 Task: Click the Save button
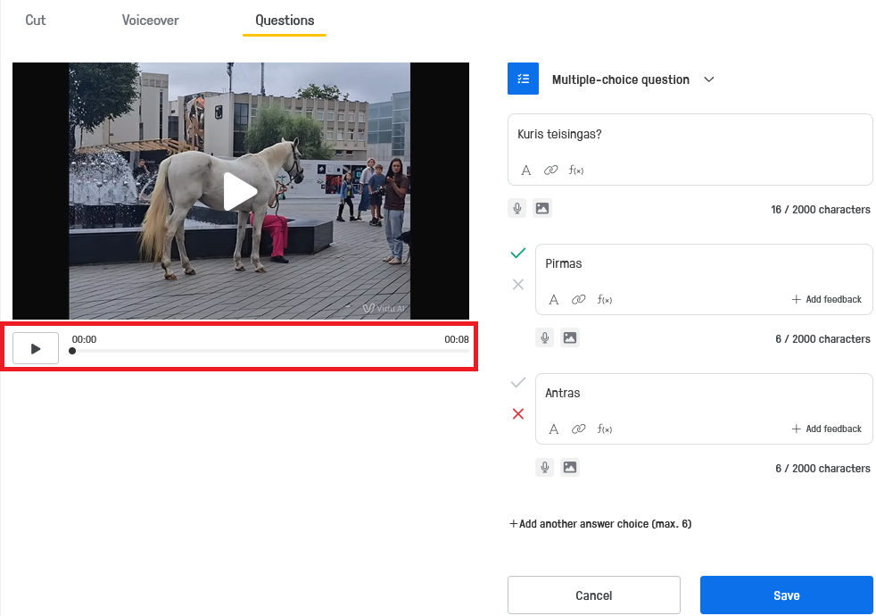coord(786,595)
